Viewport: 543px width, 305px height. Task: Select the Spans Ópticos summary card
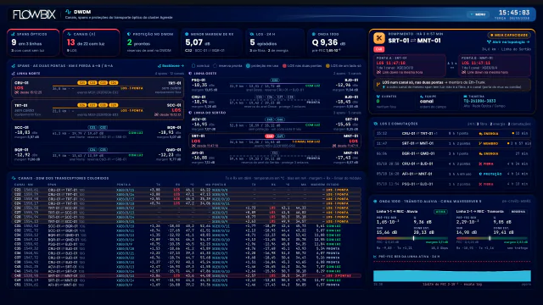[33, 42]
